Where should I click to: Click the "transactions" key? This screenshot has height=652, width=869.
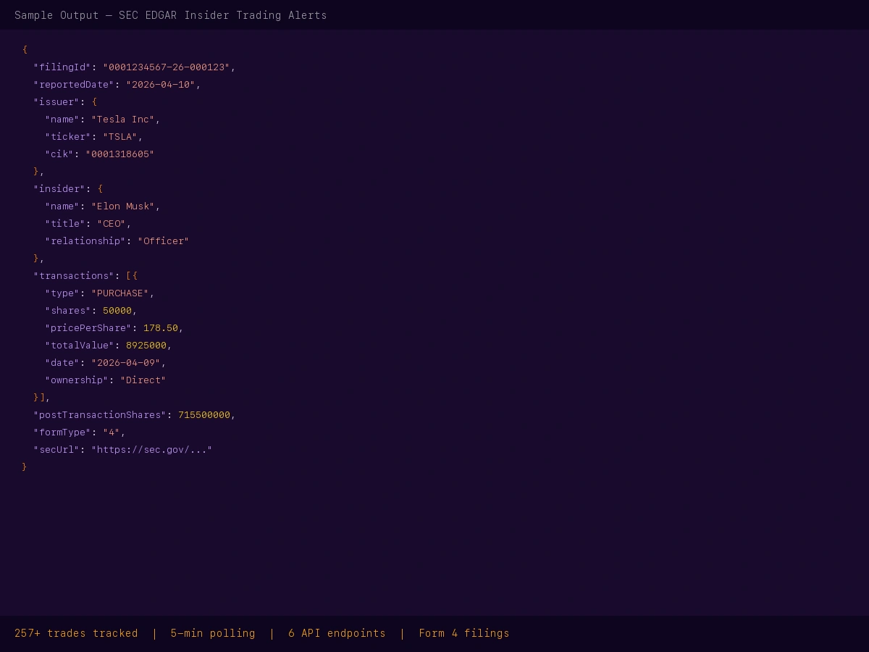pos(74,276)
